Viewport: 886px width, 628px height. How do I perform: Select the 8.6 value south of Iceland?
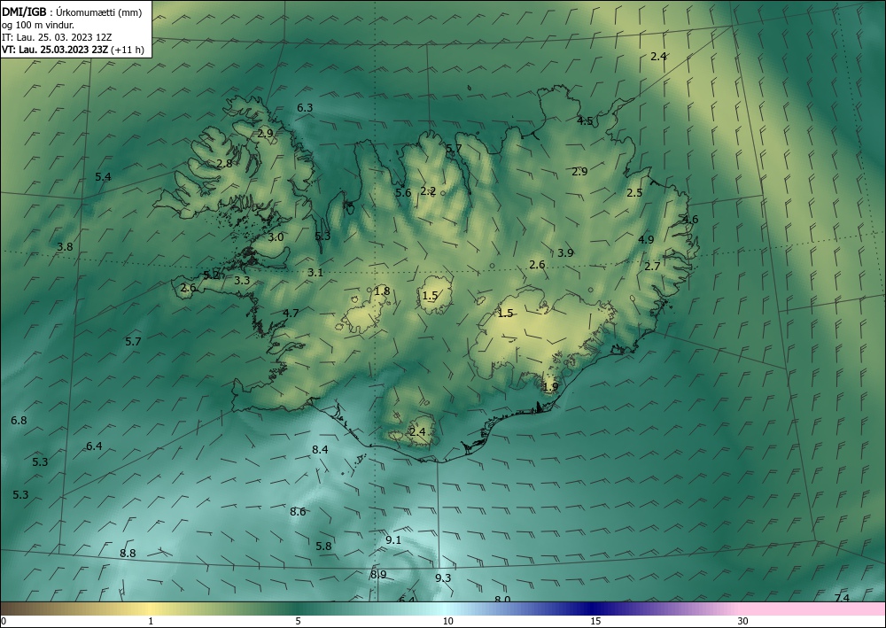(298, 512)
